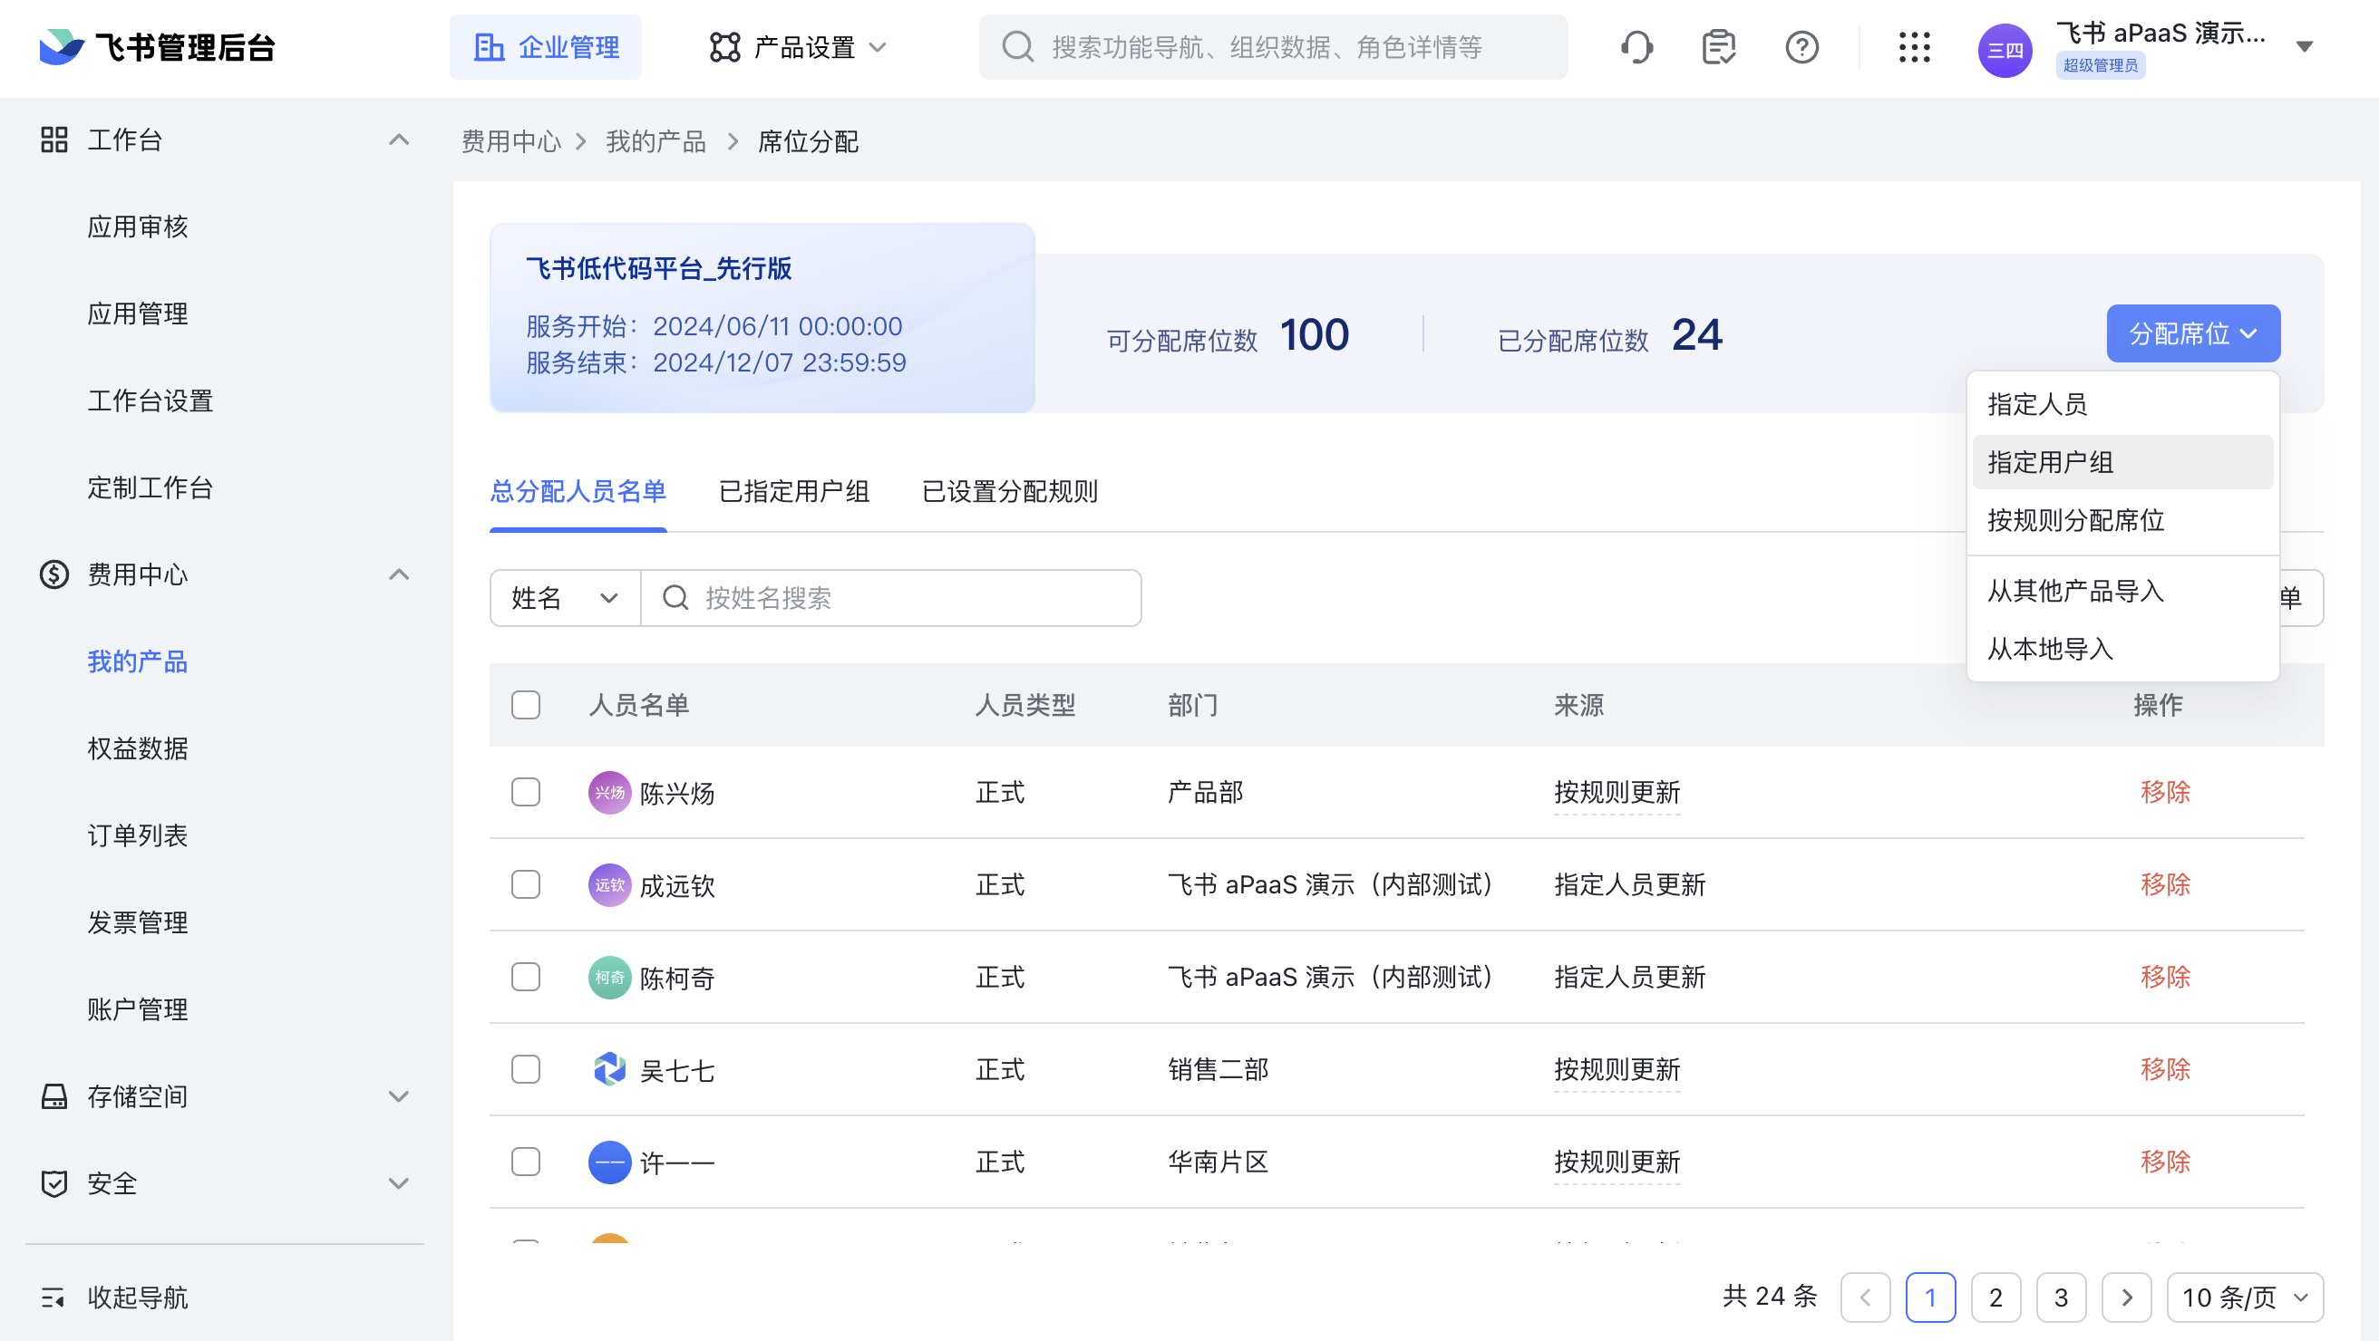Open the nine-dot app grid
The image size is (2379, 1341).
pos(1915,47)
